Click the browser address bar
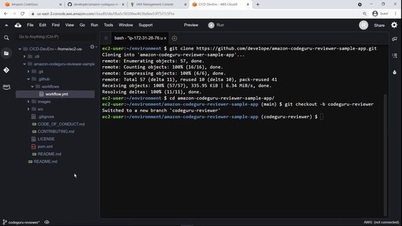 click(195, 14)
